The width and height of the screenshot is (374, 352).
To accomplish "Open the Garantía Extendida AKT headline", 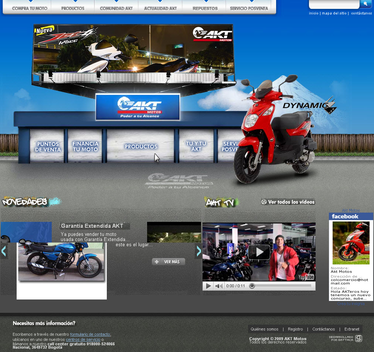I will [x=92, y=226].
